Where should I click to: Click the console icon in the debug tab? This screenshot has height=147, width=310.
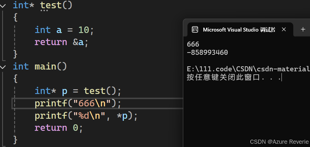pos(195,29)
